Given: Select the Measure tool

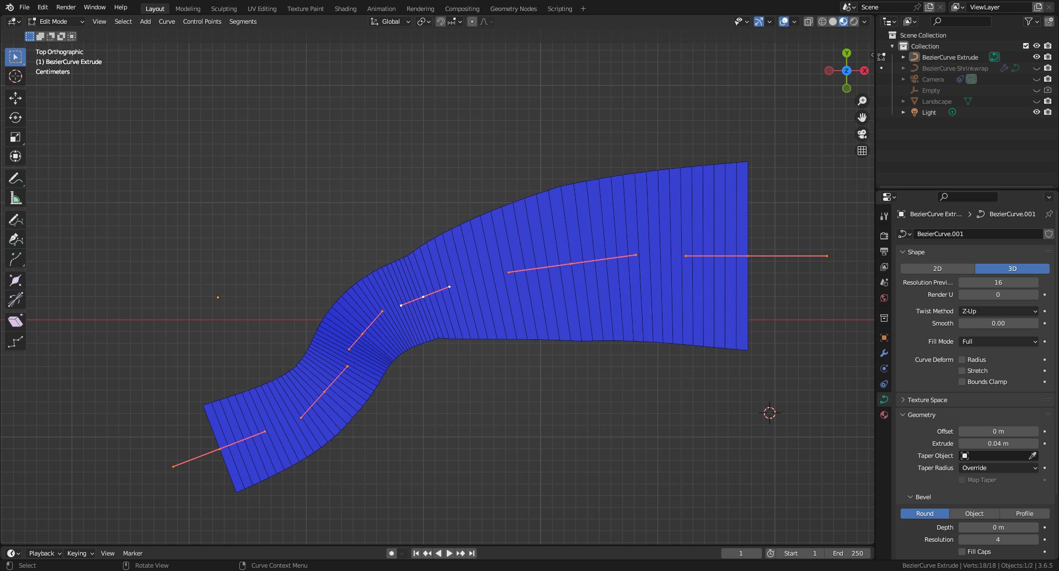Looking at the screenshot, I should pos(15,198).
